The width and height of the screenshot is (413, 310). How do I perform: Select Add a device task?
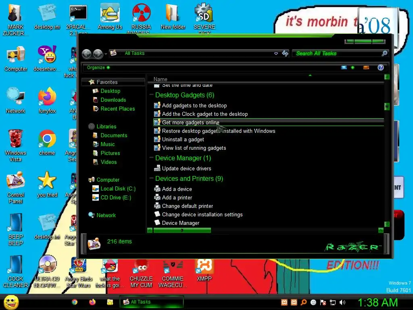(x=177, y=189)
